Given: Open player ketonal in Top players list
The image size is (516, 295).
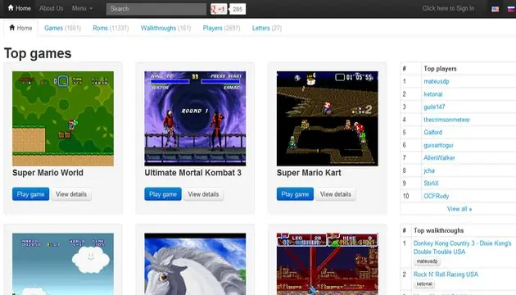Looking at the screenshot, I should (433, 94).
